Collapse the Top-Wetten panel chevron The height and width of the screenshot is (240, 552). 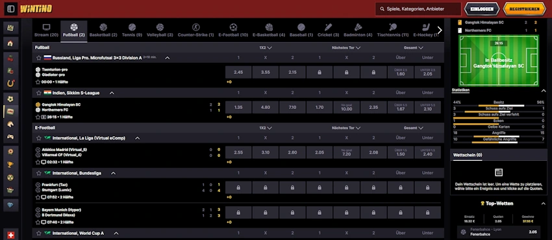tap(543, 204)
